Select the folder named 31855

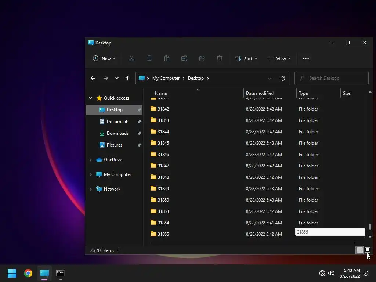click(163, 234)
